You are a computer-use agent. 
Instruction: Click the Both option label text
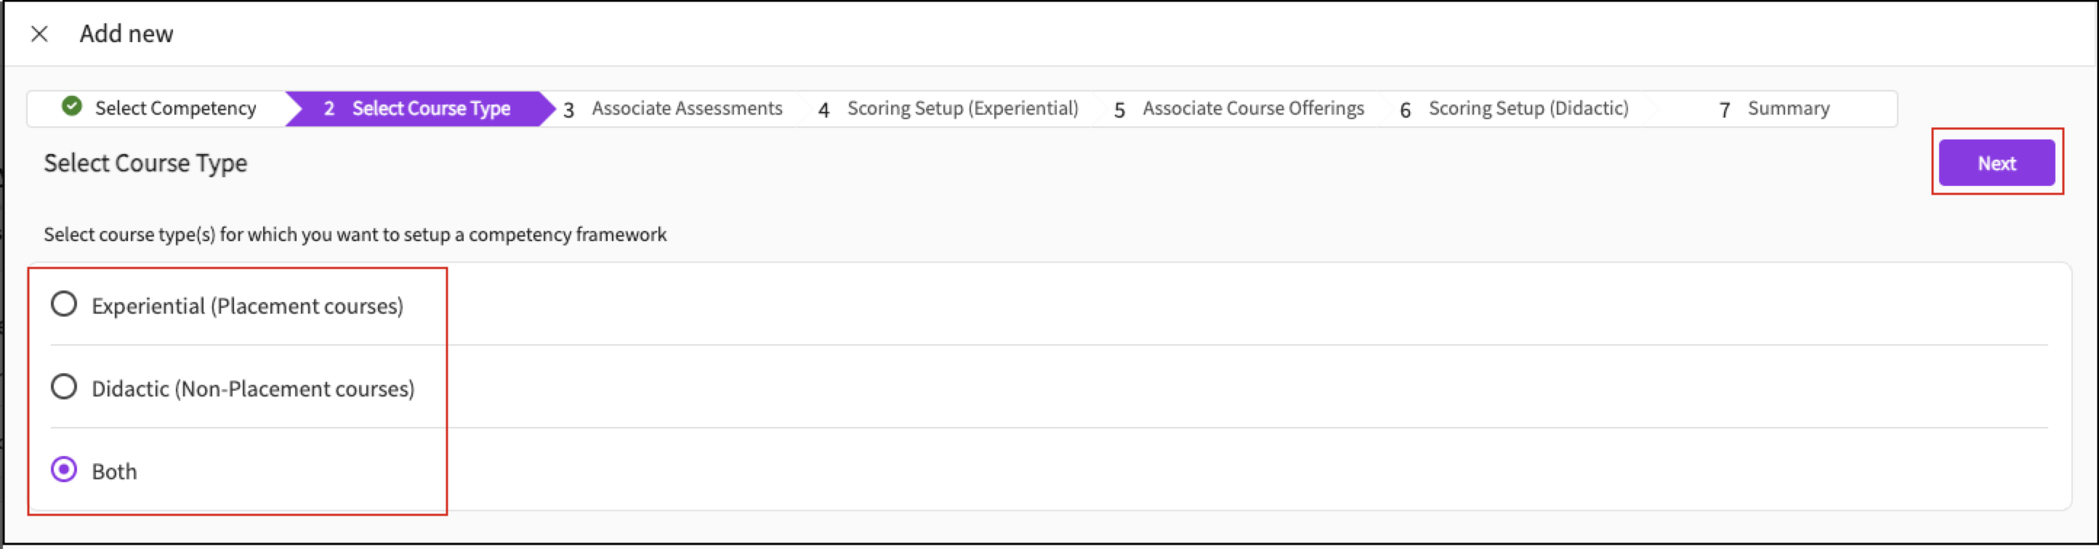coord(114,471)
